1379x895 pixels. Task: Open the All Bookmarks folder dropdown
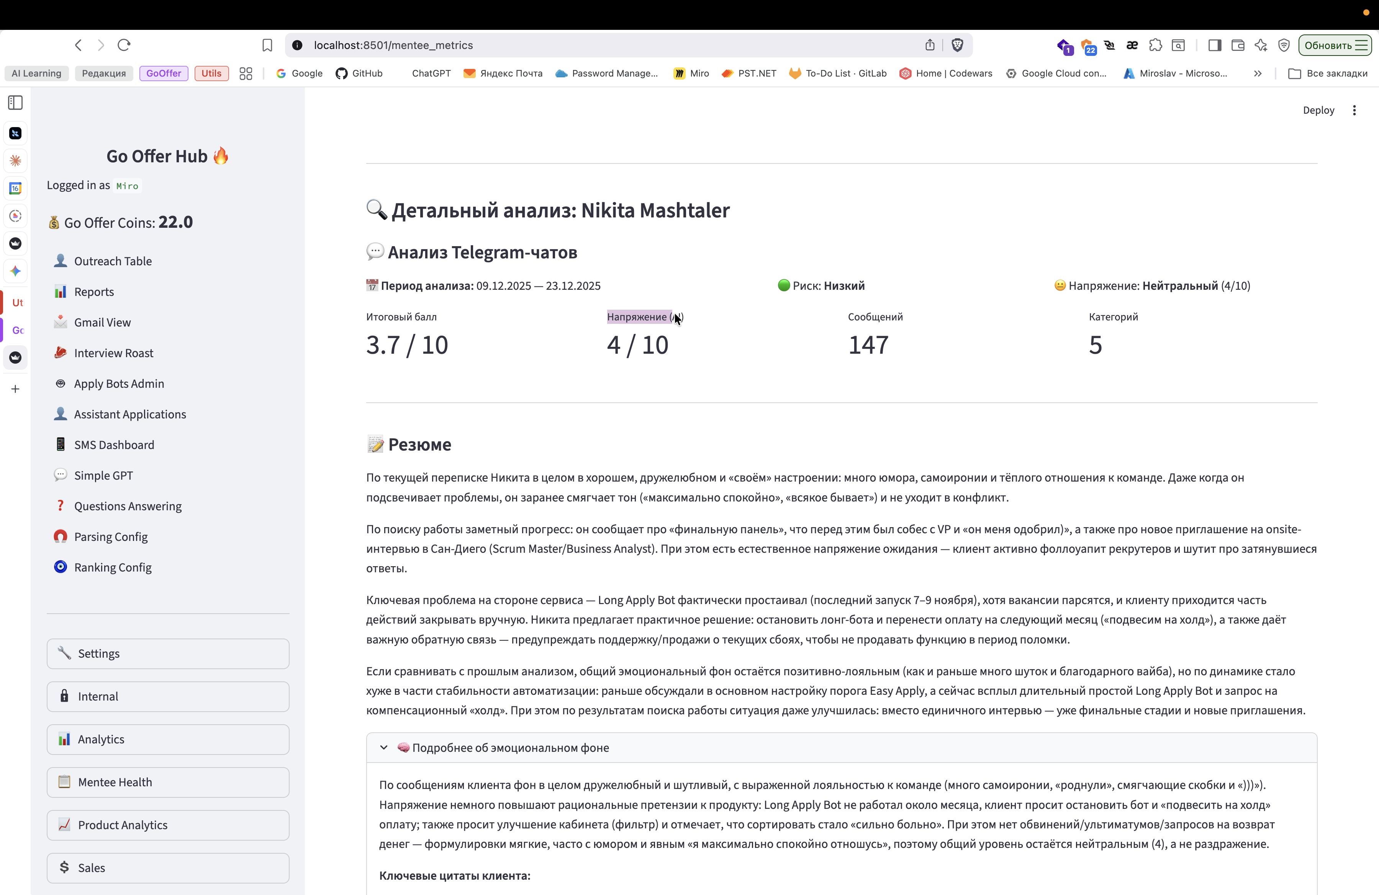coord(1328,73)
